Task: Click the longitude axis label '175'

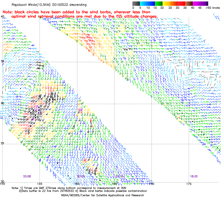Action: 189,184
